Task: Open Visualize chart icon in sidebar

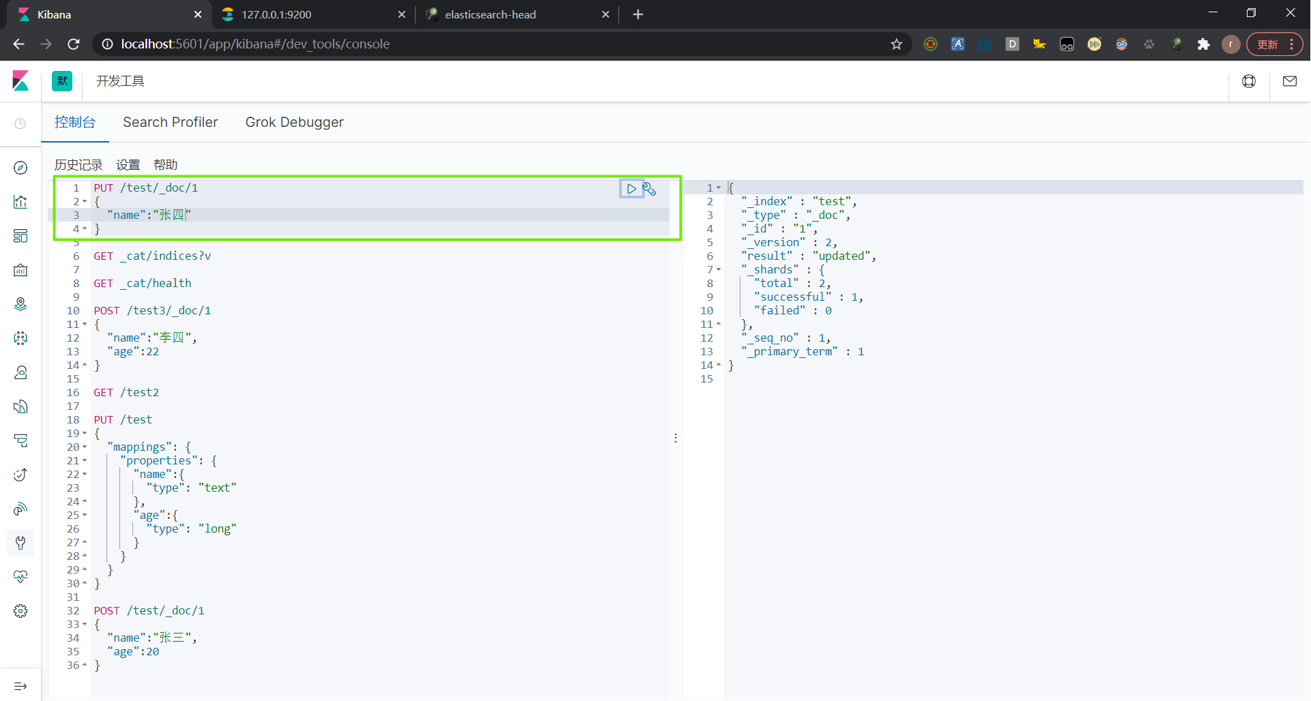Action: click(20, 202)
